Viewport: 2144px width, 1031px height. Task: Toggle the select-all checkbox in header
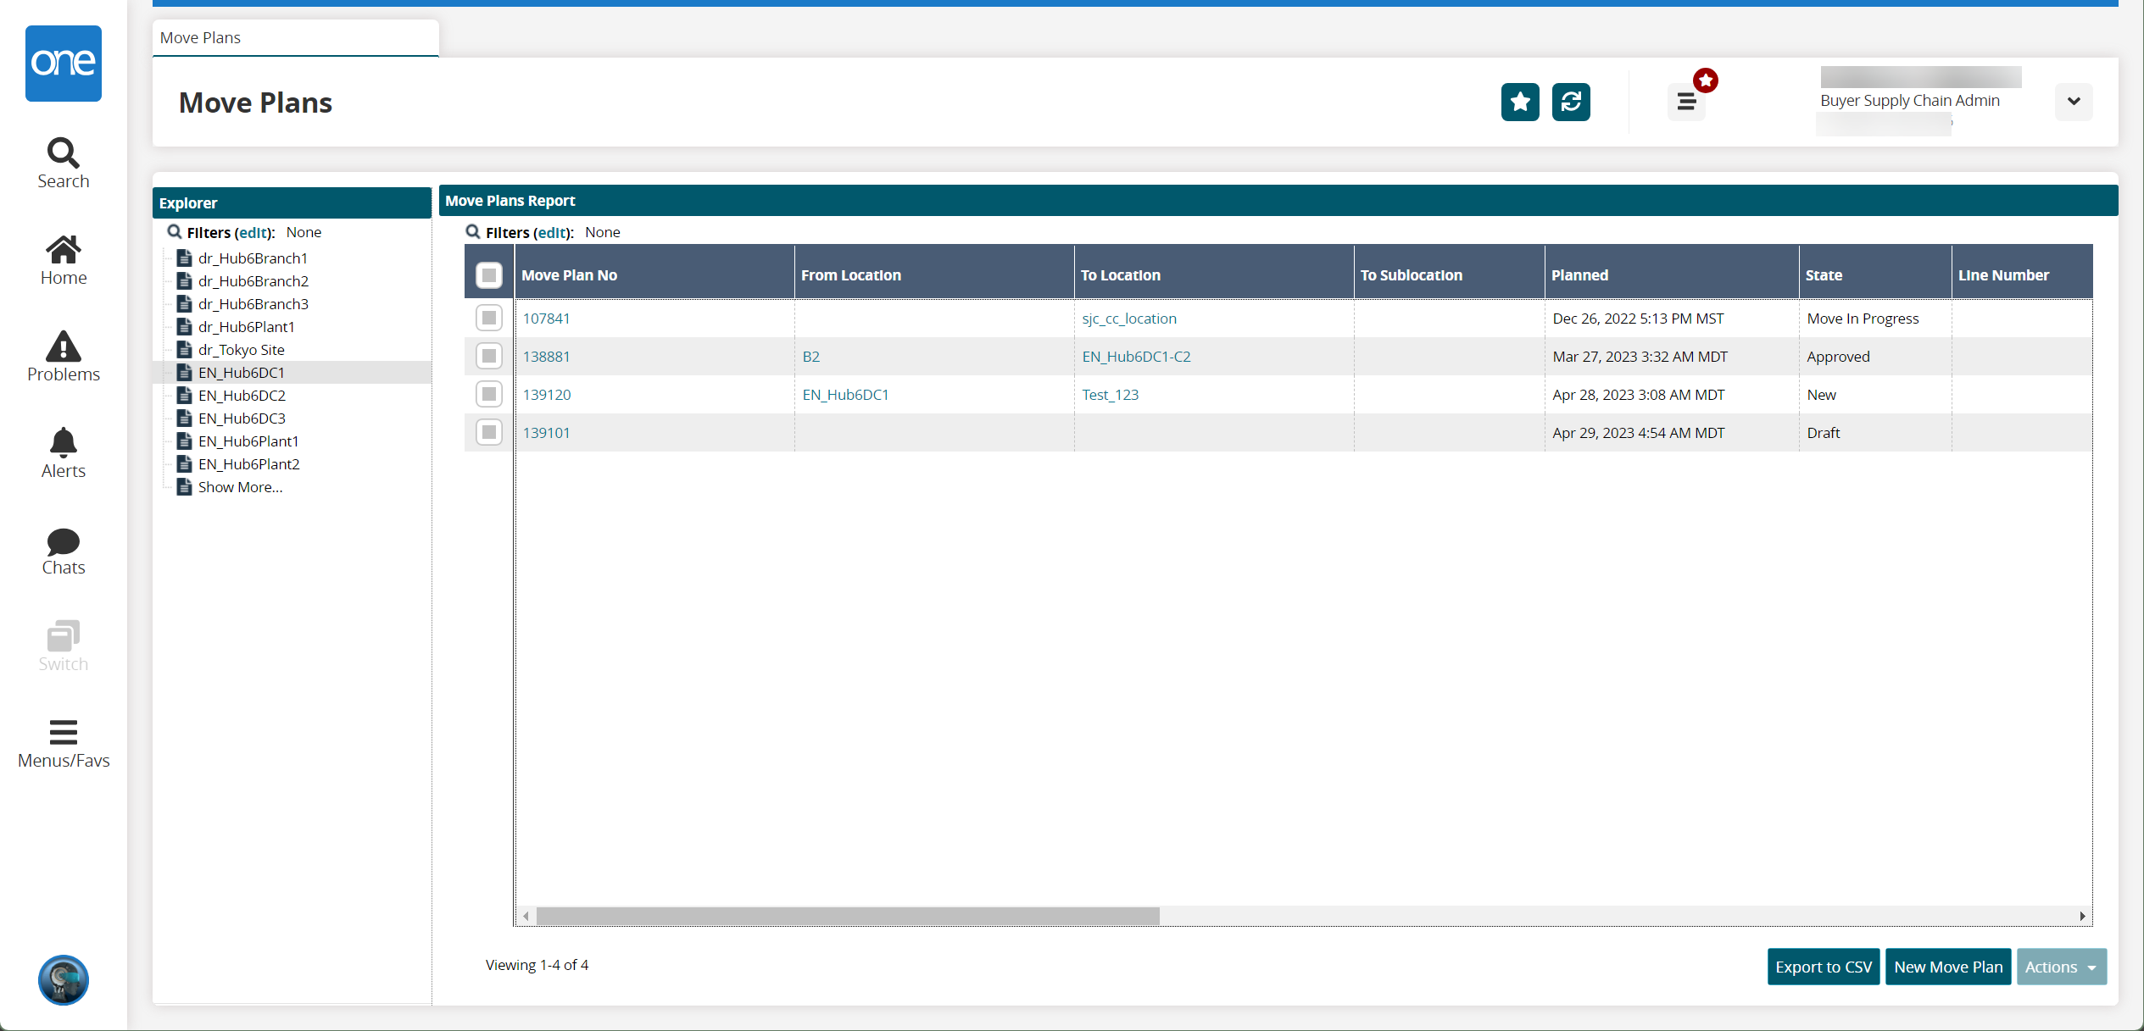click(489, 274)
